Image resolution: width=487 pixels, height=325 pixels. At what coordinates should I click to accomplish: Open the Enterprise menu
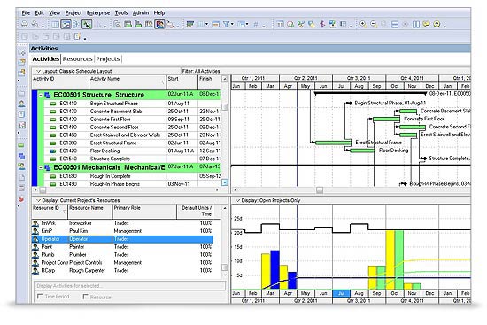coord(98,12)
